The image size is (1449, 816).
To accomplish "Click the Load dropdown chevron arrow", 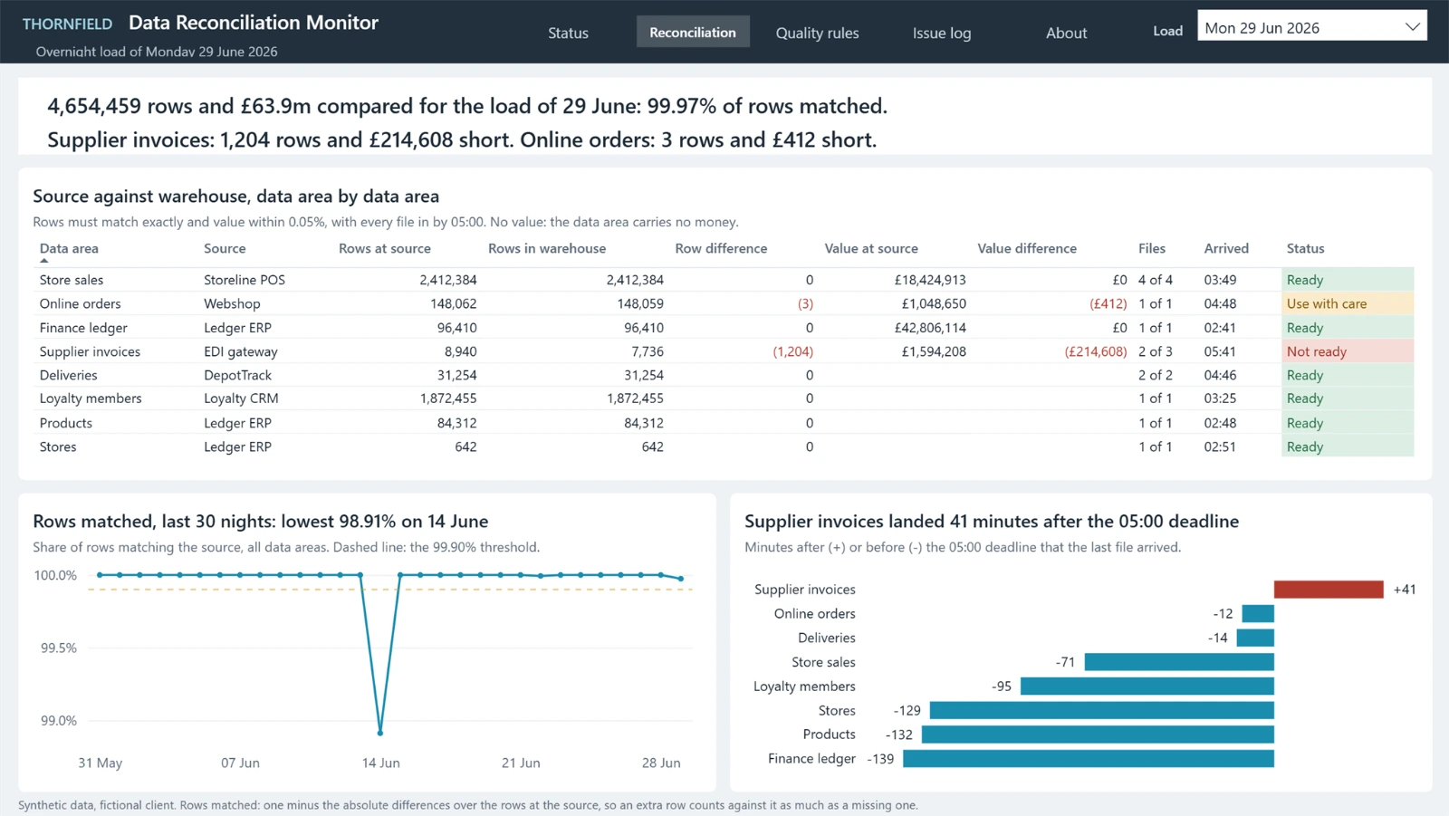I will pos(1412,27).
